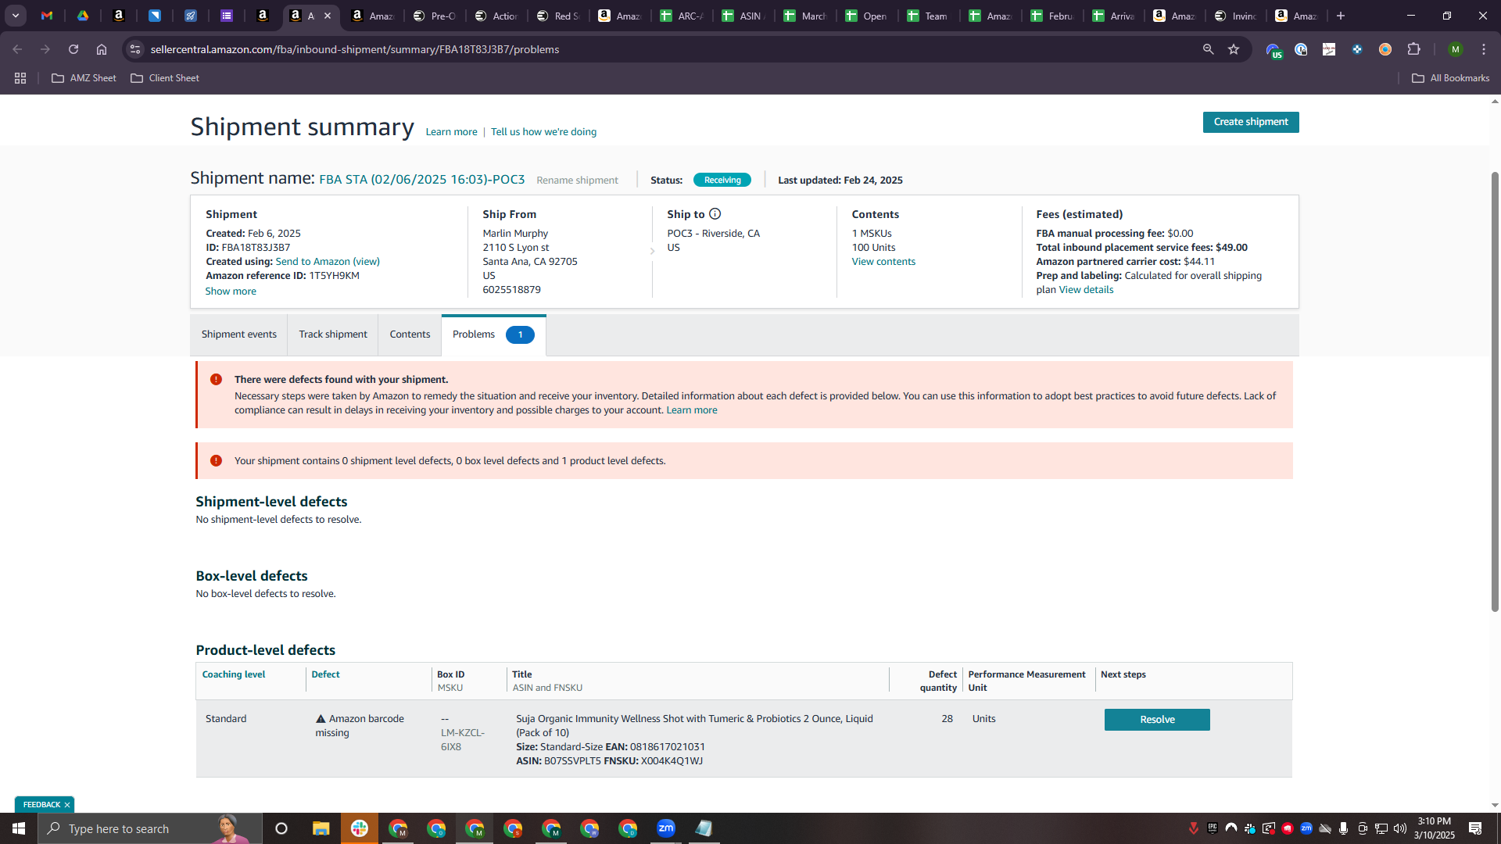
Task: Select the Problems tab
Action: (x=493, y=334)
